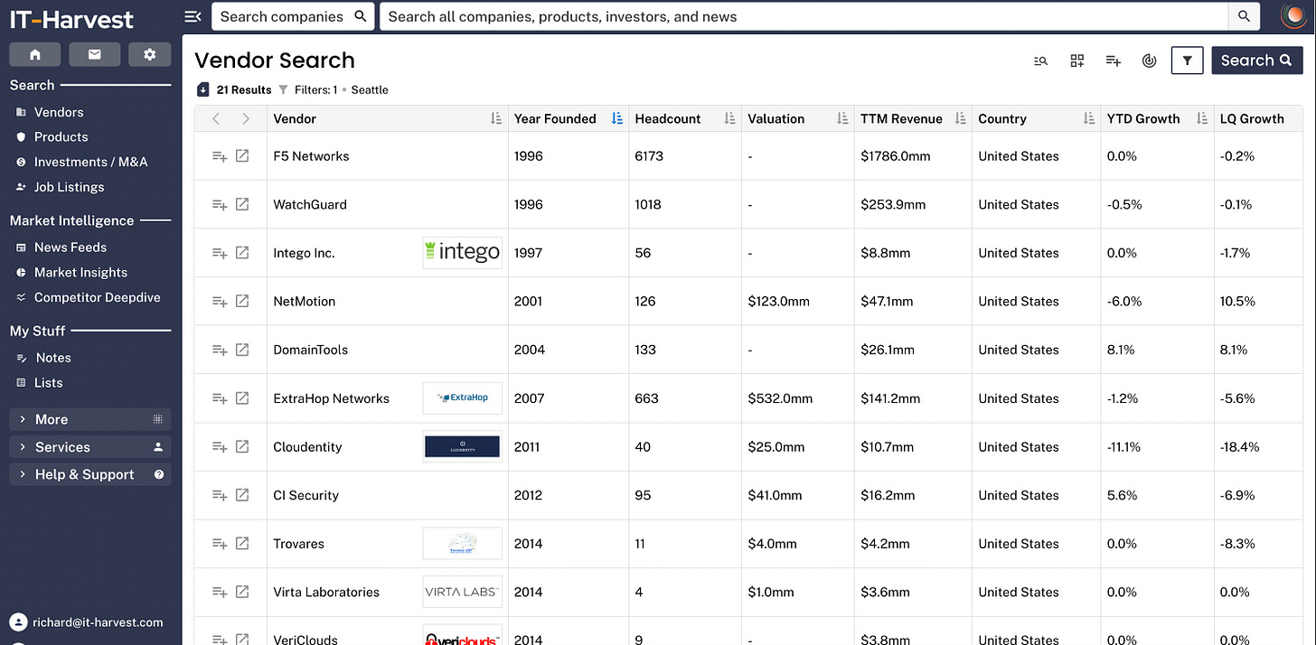Open Job Listings in the sidebar
This screenshot has width=1316, height=645.
pos(69,187)
